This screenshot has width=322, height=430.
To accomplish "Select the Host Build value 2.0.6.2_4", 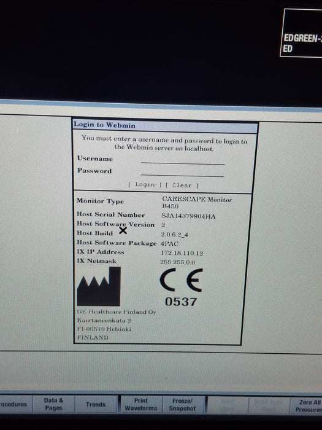I will 174,235.
